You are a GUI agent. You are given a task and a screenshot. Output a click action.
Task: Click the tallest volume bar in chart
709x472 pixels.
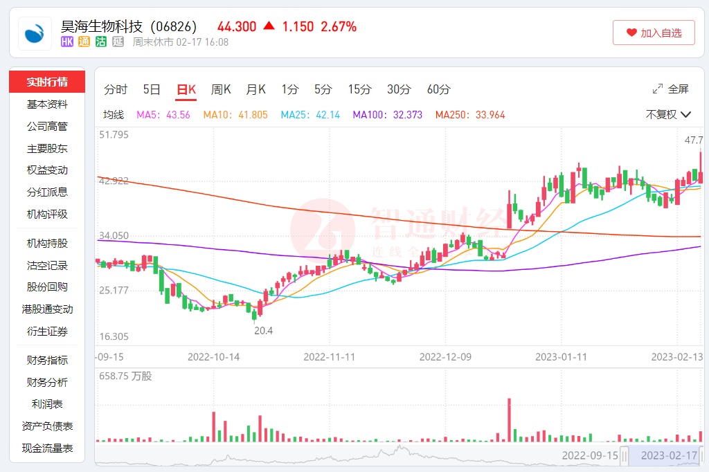coord(509,419)
